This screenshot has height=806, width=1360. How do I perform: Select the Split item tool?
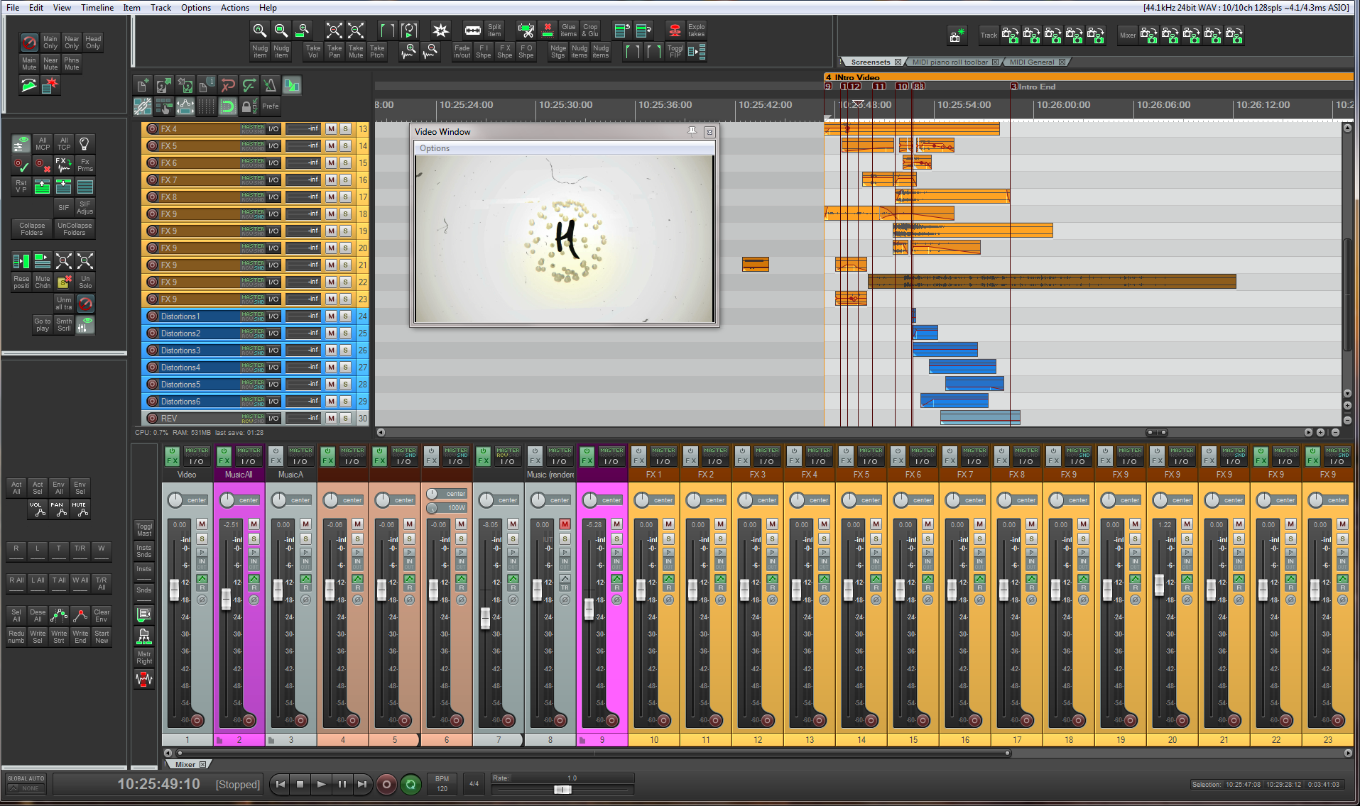tap(493, 29)
